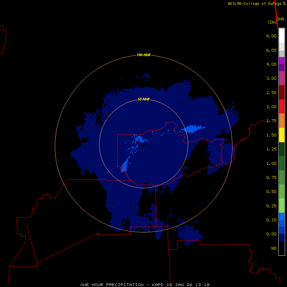Select the 0.25 legend value
Image resolution: width=287 pixels, height=287 pixels.
click(271, 206)
